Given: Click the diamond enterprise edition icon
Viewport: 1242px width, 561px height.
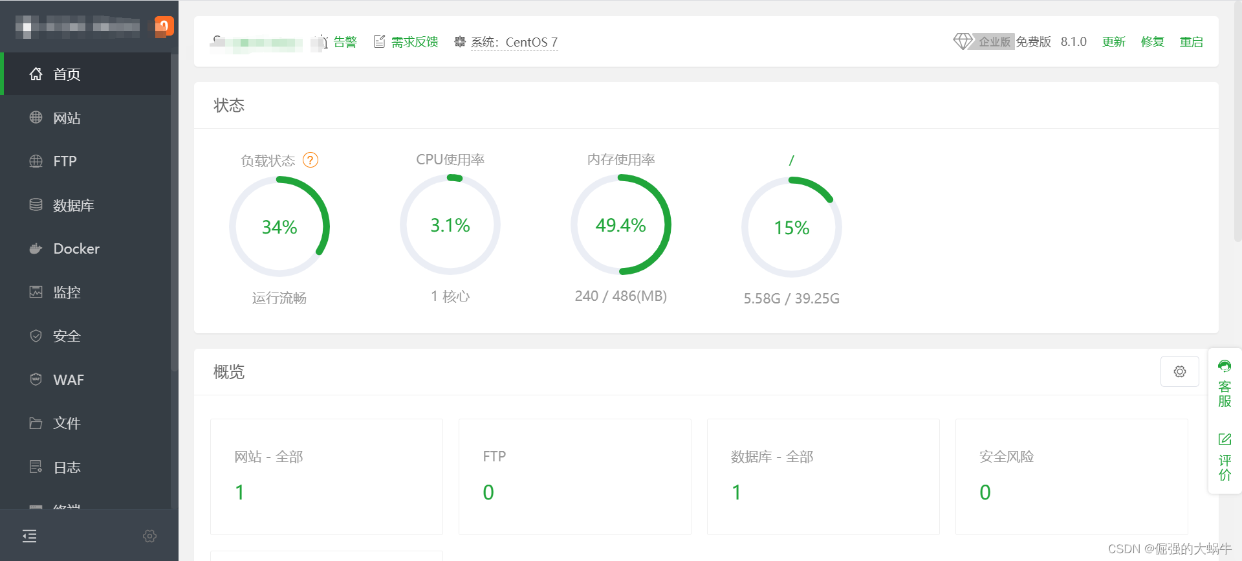Looking at the screenshot, I should (x=963, y=41).
